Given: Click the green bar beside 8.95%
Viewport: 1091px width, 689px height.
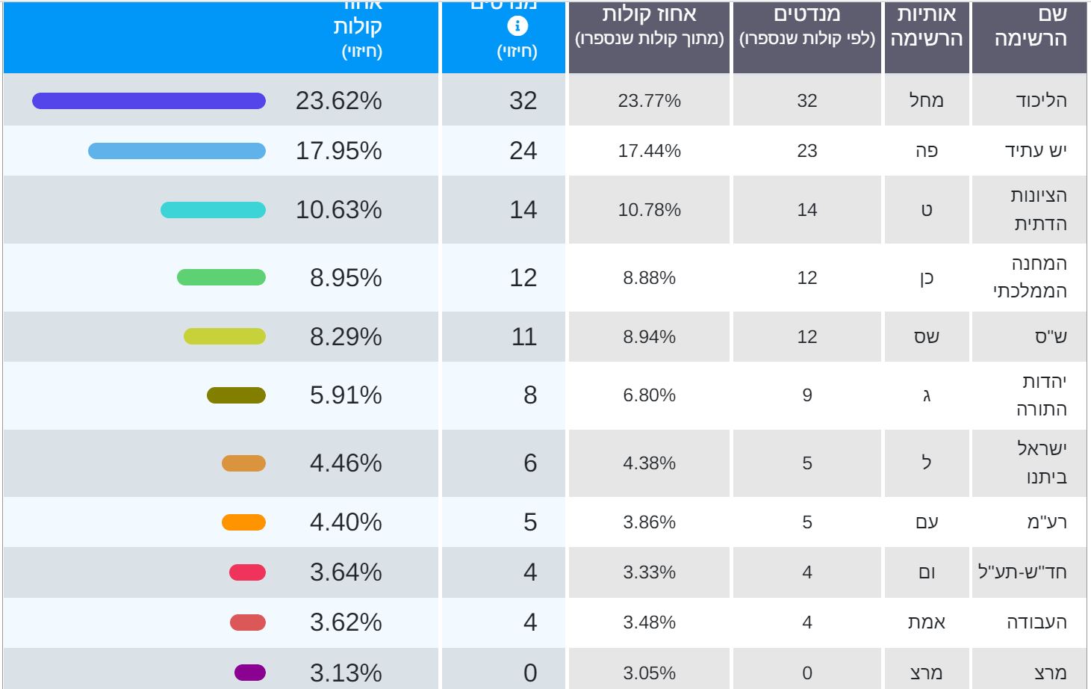Looking at the screenshot, I should click(221, 277).
